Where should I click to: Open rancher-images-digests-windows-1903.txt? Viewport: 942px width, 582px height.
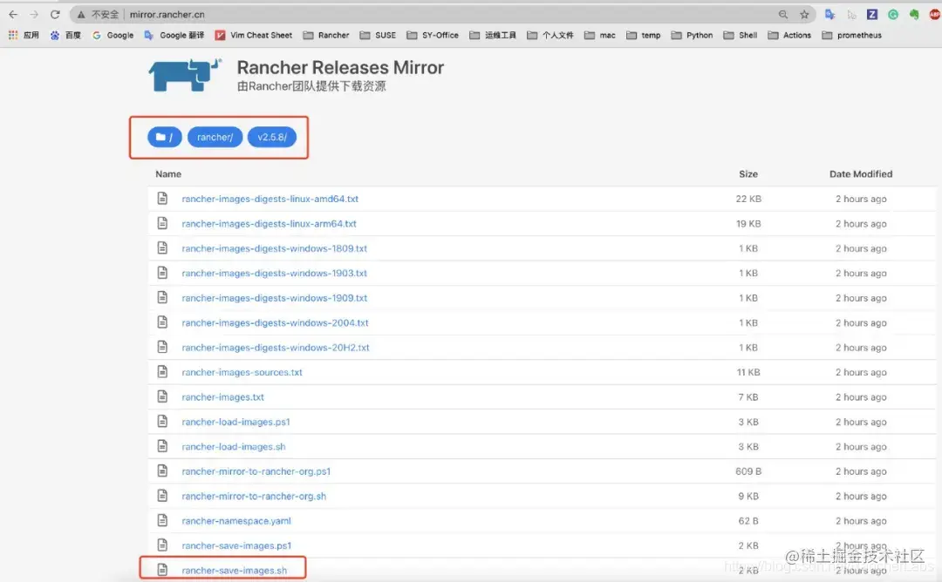[275, 273]
